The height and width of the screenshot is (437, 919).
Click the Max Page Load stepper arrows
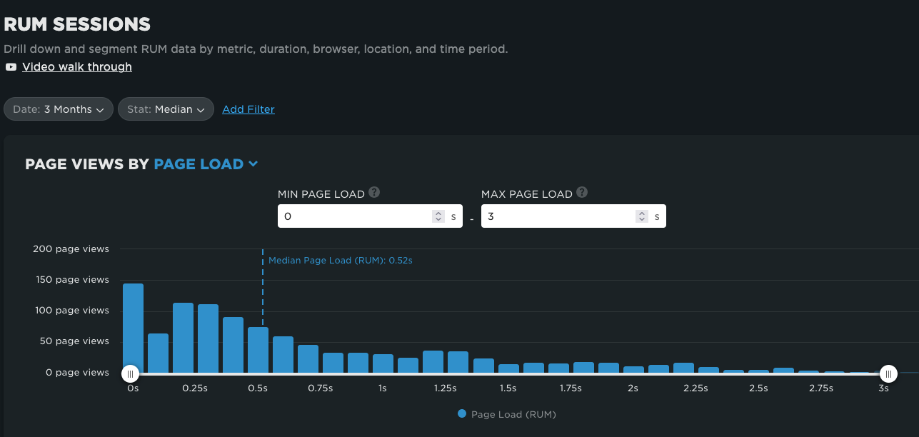click(642, 216)
